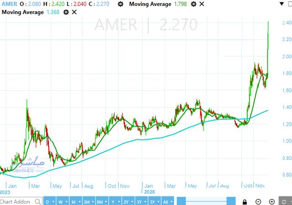Open the D (daily) interval dropdown
292x205 pixels.
(x=50, y=201)
